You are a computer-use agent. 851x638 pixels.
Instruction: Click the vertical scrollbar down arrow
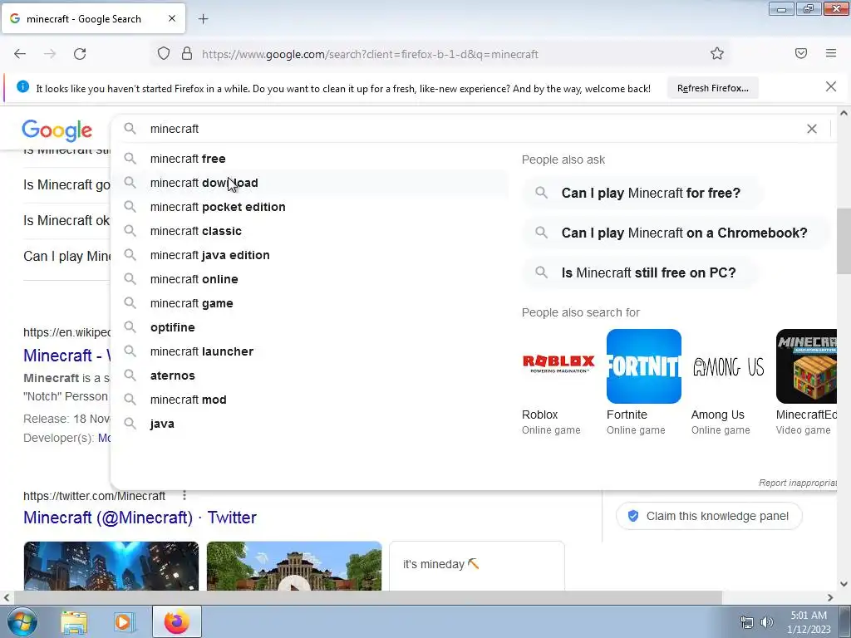pyautogui.click(x=844, y=584)
